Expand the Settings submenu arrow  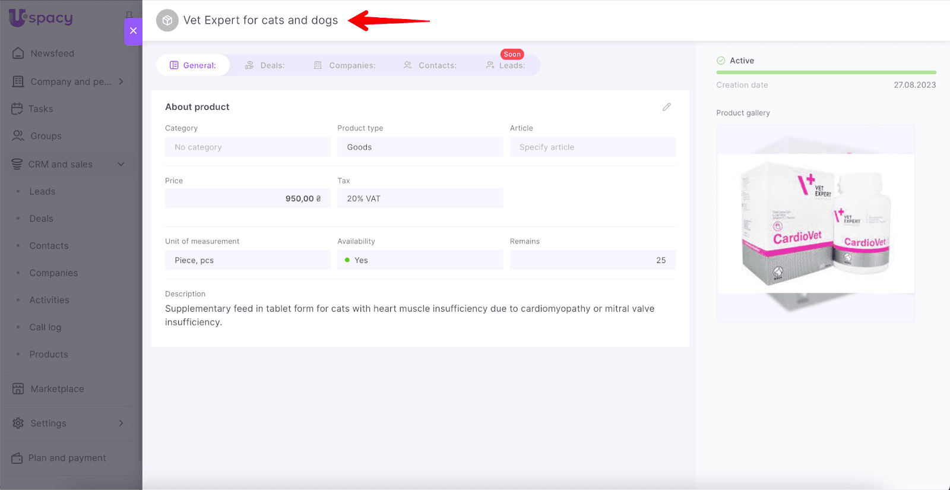[x=121, y=423]
